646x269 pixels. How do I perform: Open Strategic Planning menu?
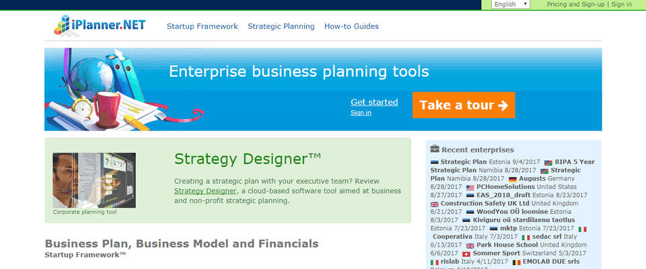point(281,27)
